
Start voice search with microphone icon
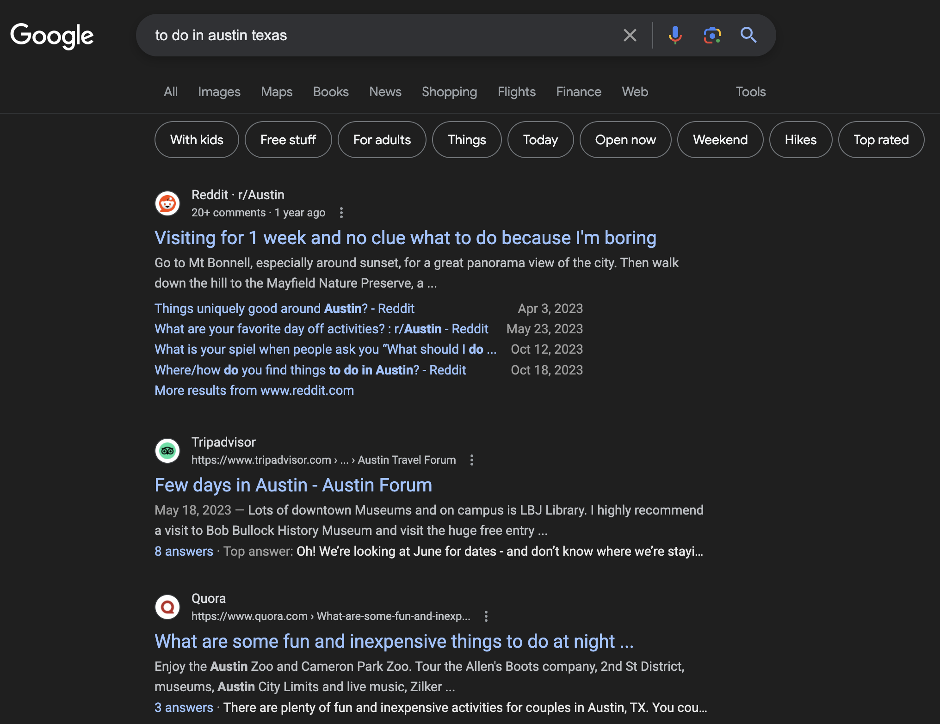coord(675,35)
